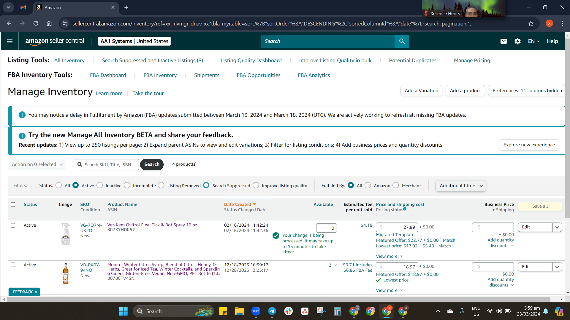View site information icon in address bar

coord(65,23)
